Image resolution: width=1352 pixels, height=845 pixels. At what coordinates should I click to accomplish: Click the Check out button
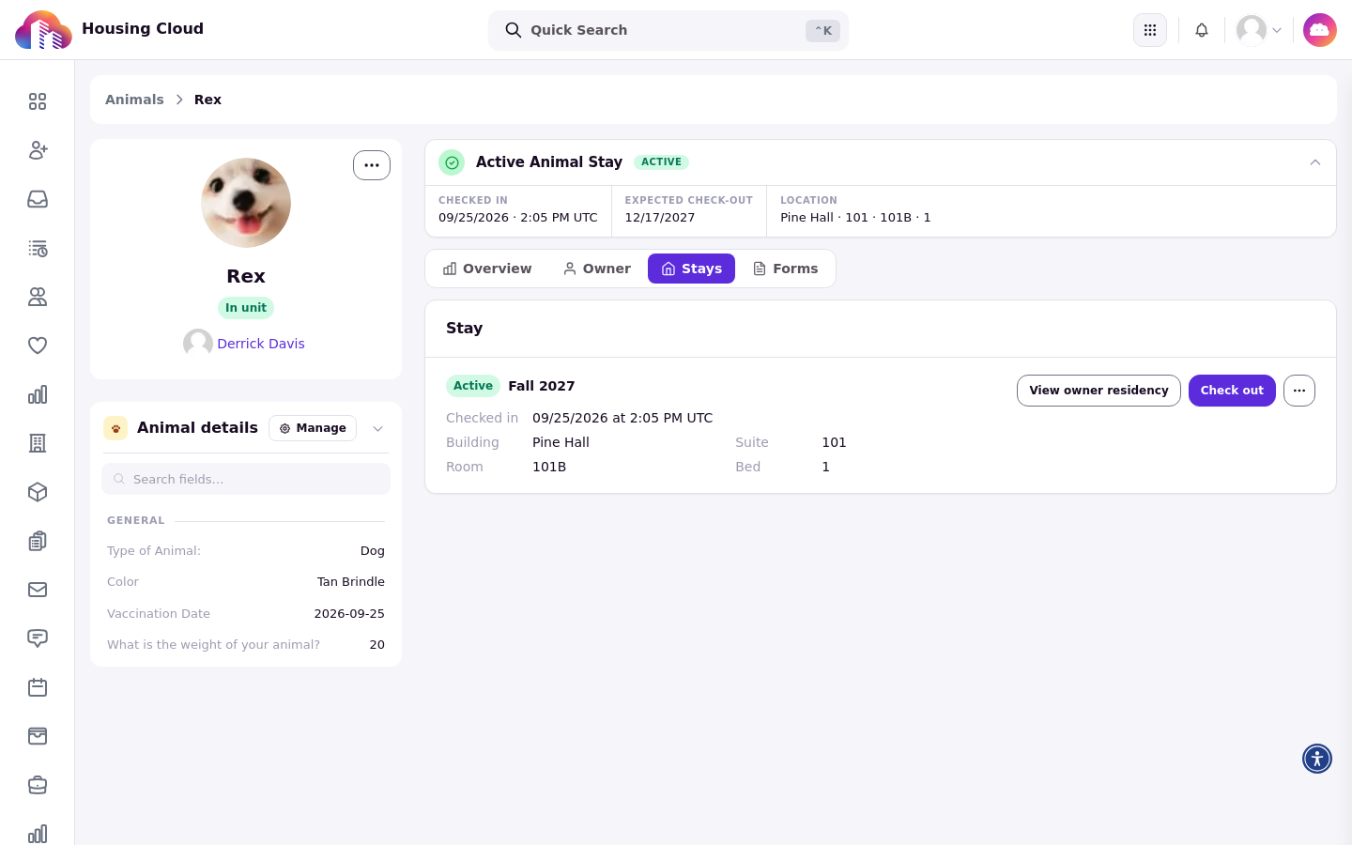tap(1232, 391)
